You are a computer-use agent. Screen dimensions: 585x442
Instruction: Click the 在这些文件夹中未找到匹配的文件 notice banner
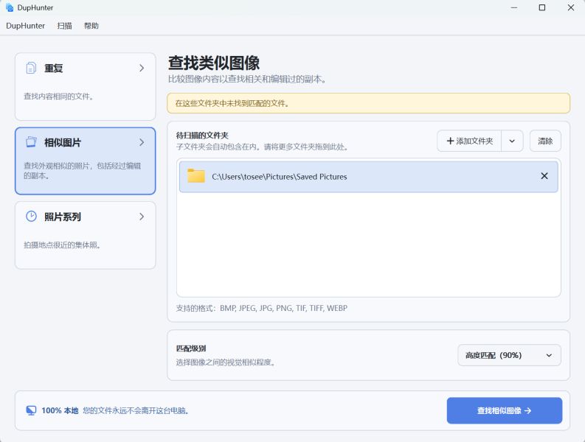(369, 103)
